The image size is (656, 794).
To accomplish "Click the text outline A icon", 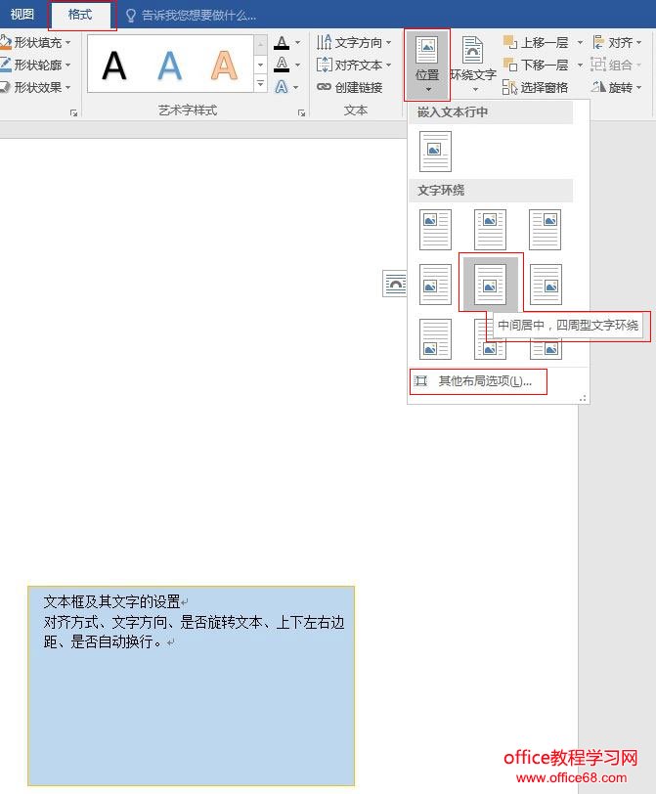I will [x=282, y=65].
